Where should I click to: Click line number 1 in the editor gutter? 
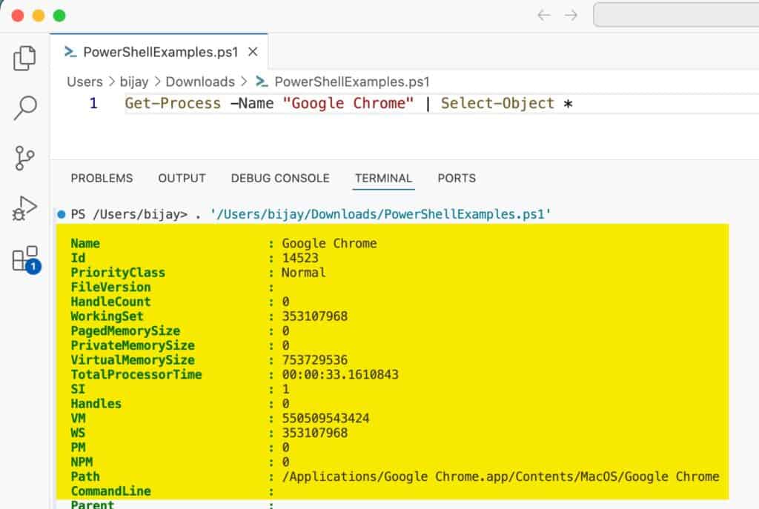coord(93,103)
